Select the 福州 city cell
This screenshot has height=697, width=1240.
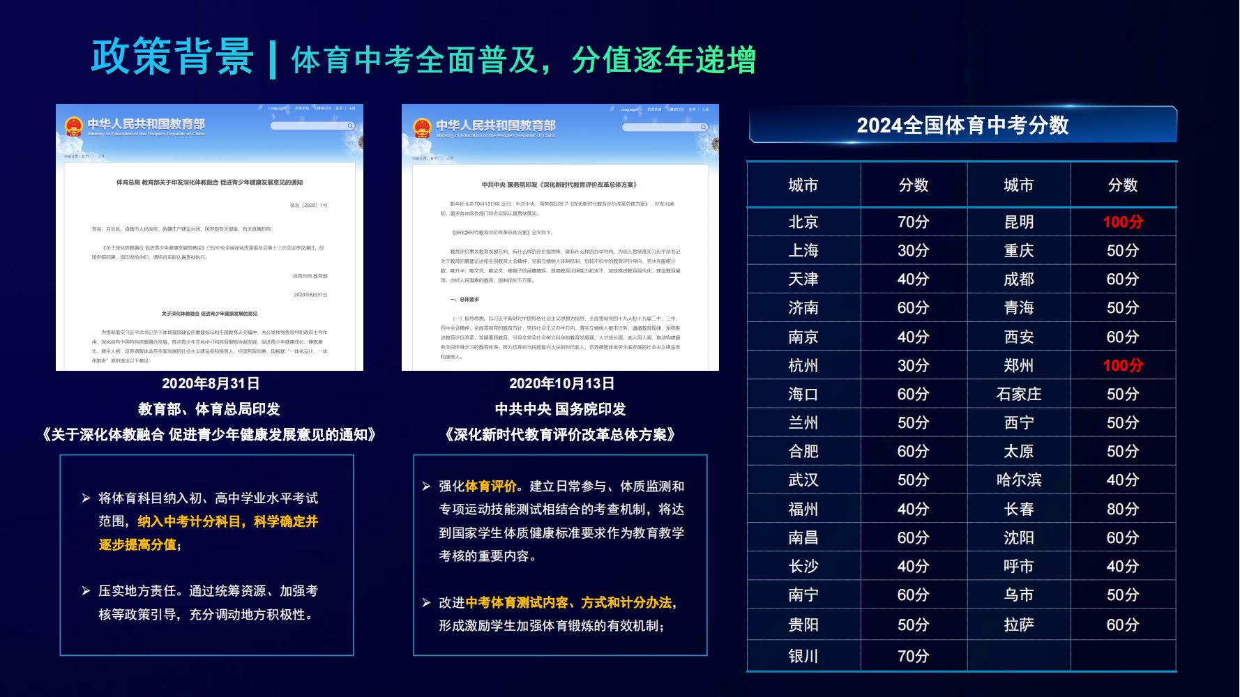coord(803,509)
